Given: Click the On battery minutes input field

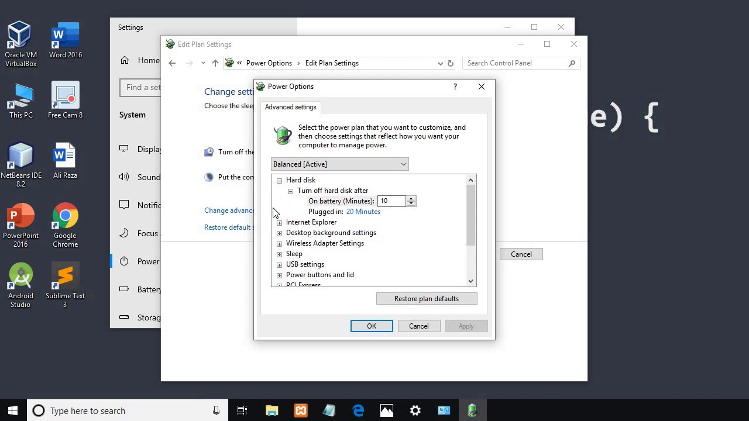Looking at the screenshot, I should (392, 201).
